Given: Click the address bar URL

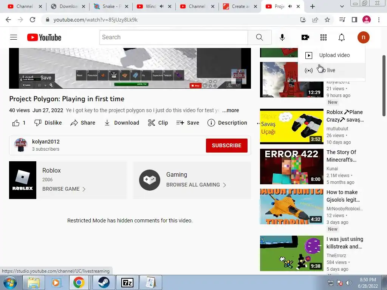Looking at the screenshot, I should (x=96, y=20).
